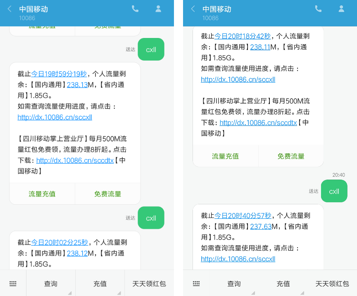Image resolution: width=357 pixels, height=296 pixels.
Task: Switch to keyboard using the right screen keyboard icon
Action: [x=196, y=284]
